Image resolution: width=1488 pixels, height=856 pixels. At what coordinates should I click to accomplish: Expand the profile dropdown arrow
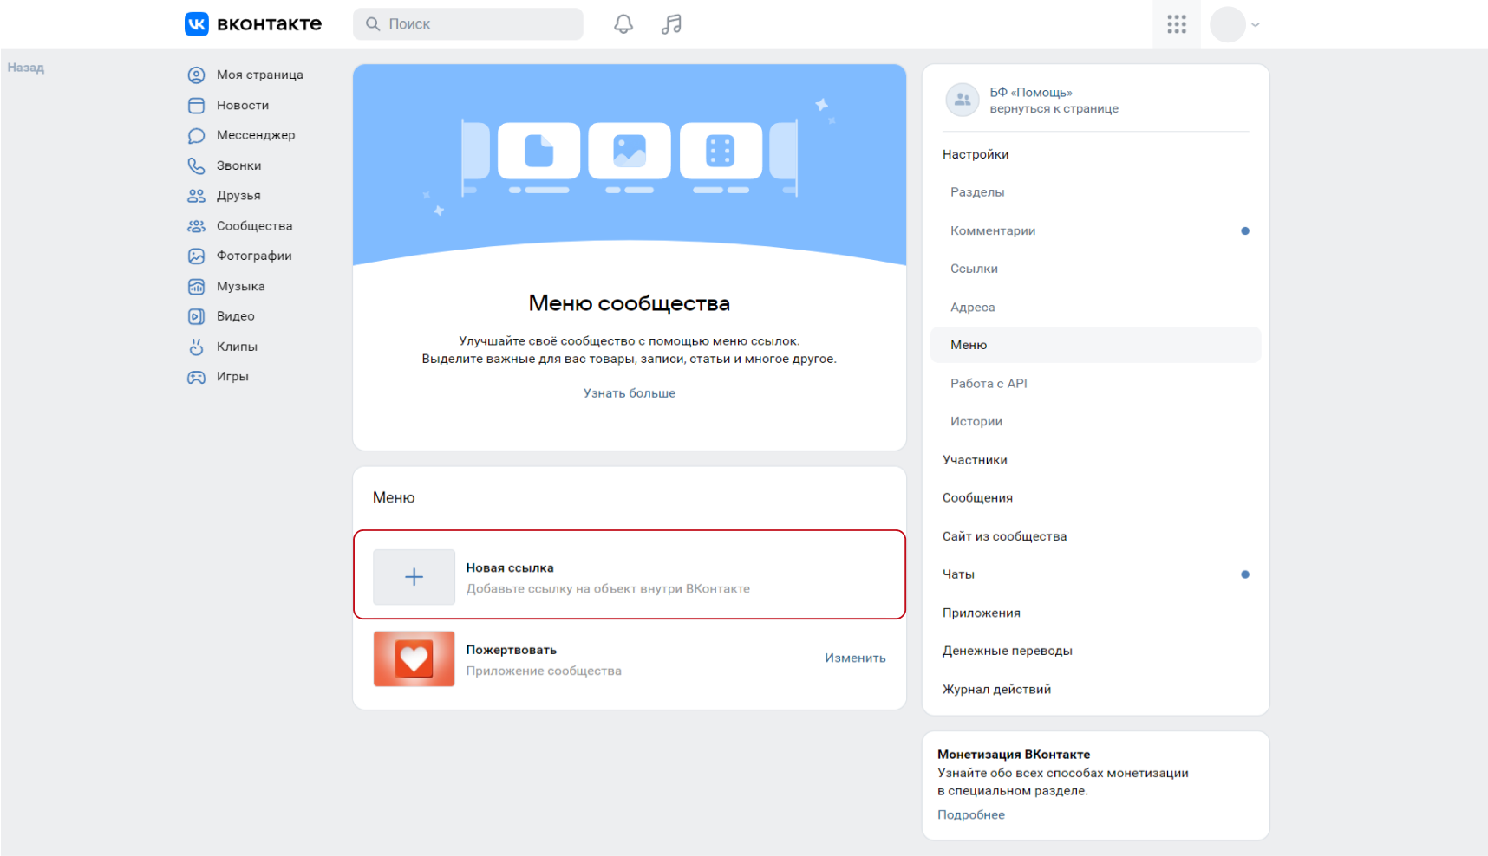pyautogui.click(x=1255, y=25)
